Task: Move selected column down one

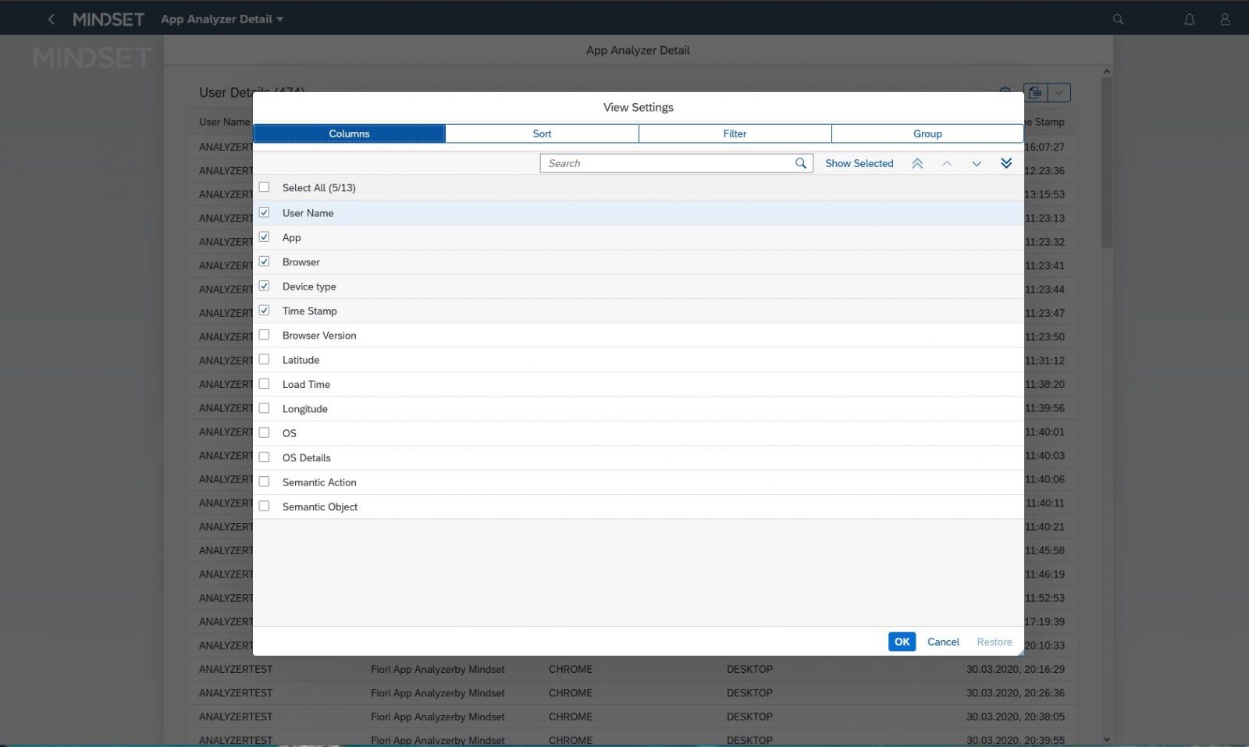Action: pos(977,163)
